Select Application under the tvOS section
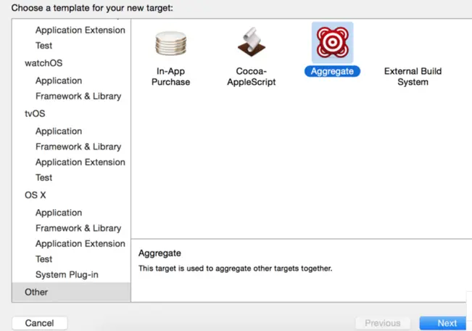The image size is (472, 331). [x=59, y=131]
